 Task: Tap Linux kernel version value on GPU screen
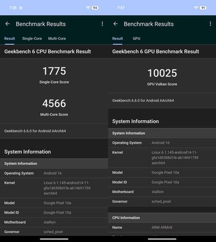click(175, 158)
